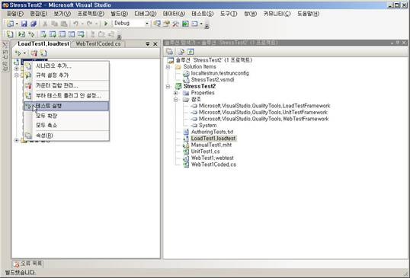This screenshot has height=278, width=410.
Task: Select the System reference
Action: click(207, 126)
